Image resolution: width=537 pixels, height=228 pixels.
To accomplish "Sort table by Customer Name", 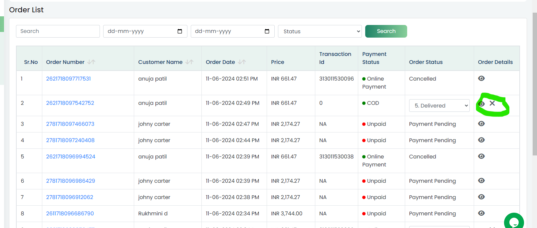I will point(189,62).
